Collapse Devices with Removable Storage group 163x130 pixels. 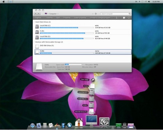[x=34, y=42]
